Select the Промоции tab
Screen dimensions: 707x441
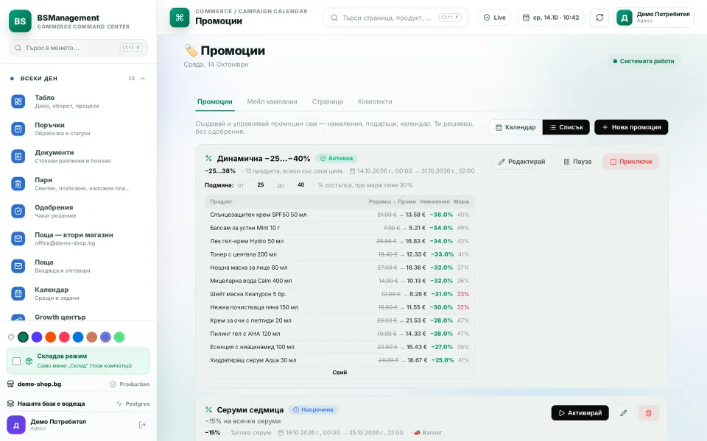tap(214, 101)
